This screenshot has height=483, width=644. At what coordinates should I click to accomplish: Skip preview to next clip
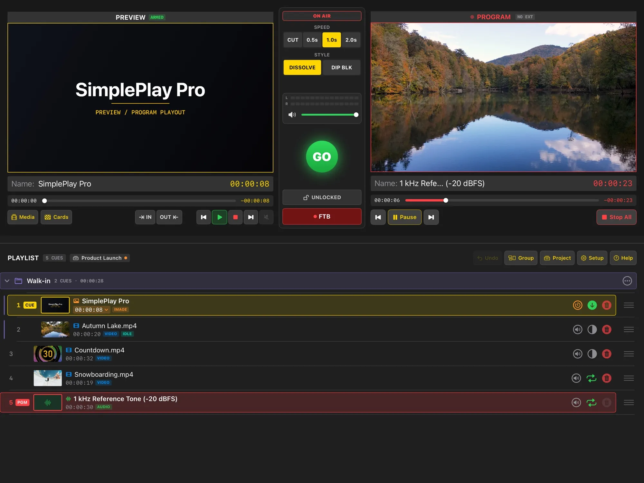[251, 217]
